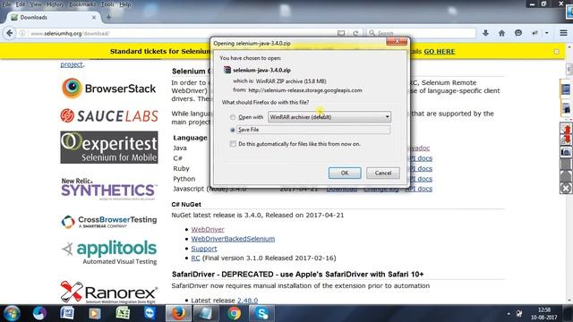The width and height of the screenshot is (573, 322).
Task: Open the 2.48.0 SafariDriver release link
Action: point(247,301)
